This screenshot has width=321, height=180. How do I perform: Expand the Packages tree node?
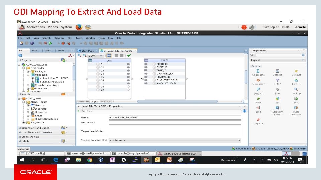click(x=28, y=71)
